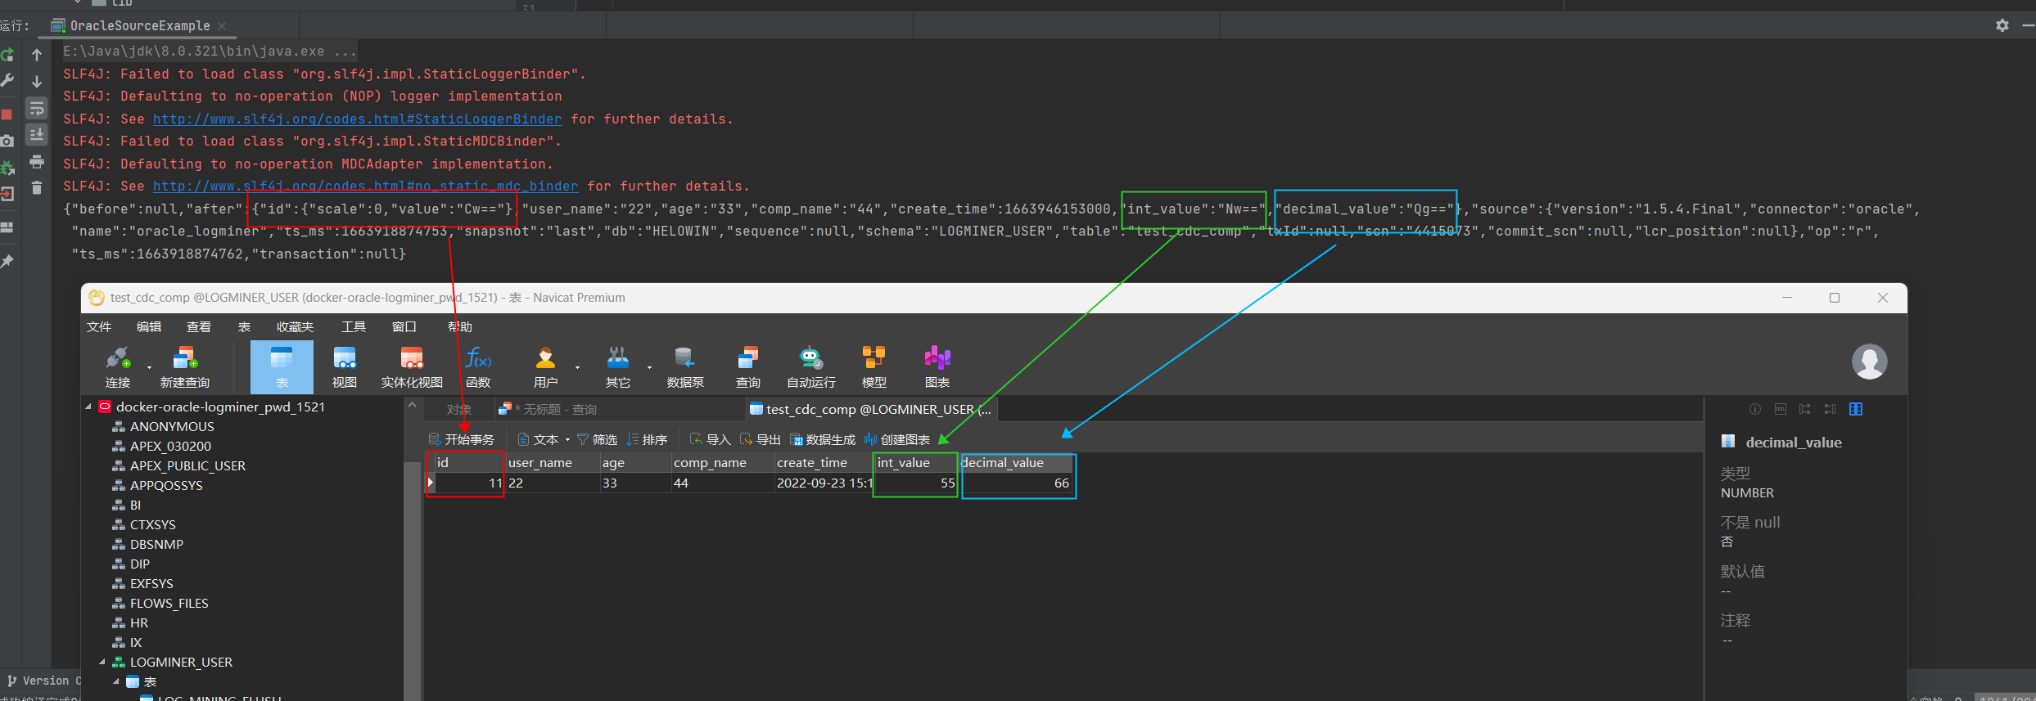This screenshot has width=2036, height=701.
Task: Open the 连接 dropdown arrow
Action: click(149, 367)
